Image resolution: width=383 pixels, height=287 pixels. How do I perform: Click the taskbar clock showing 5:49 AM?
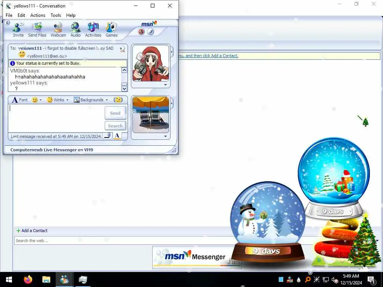coord(351,280)
